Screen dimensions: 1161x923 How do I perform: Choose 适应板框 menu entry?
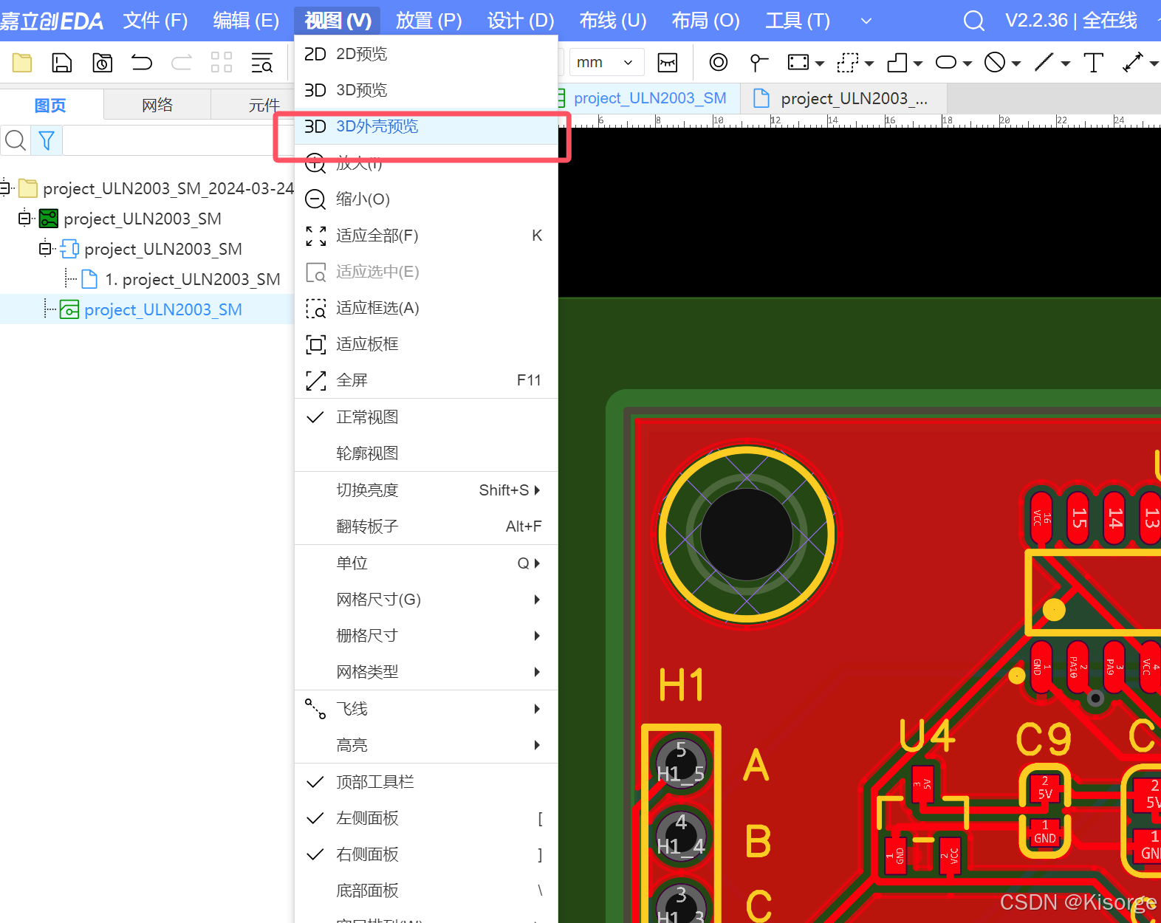pyautogui.click(x=426, y=344)
